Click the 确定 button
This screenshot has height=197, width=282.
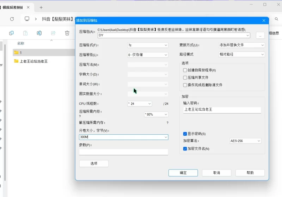183,173
